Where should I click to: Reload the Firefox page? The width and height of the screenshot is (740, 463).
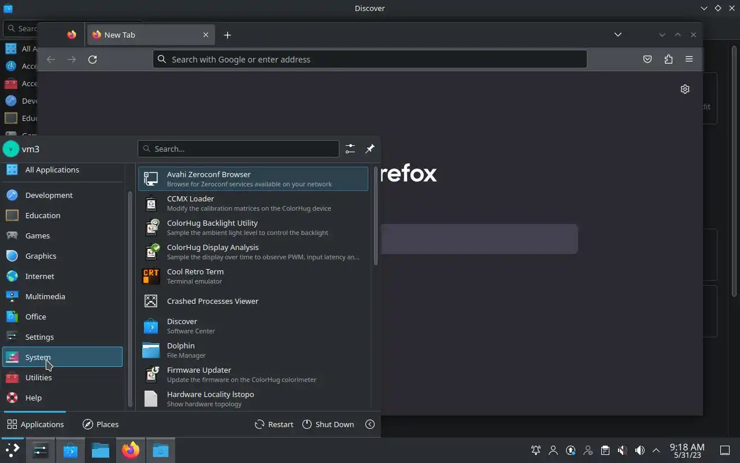[x=92, y=59]
